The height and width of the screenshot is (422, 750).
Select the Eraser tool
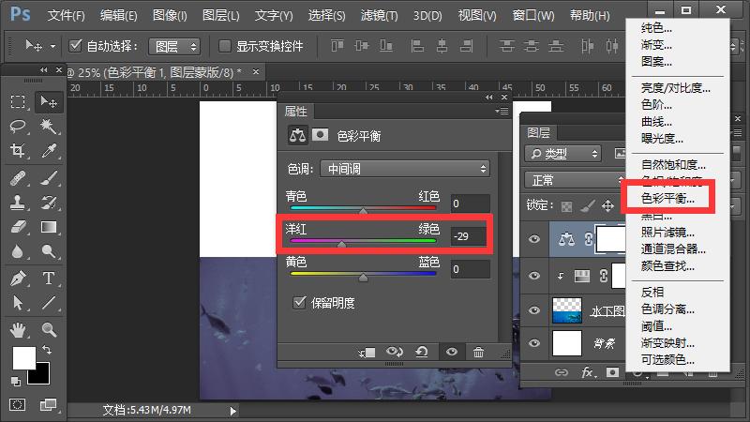click(x=18, y=227)
